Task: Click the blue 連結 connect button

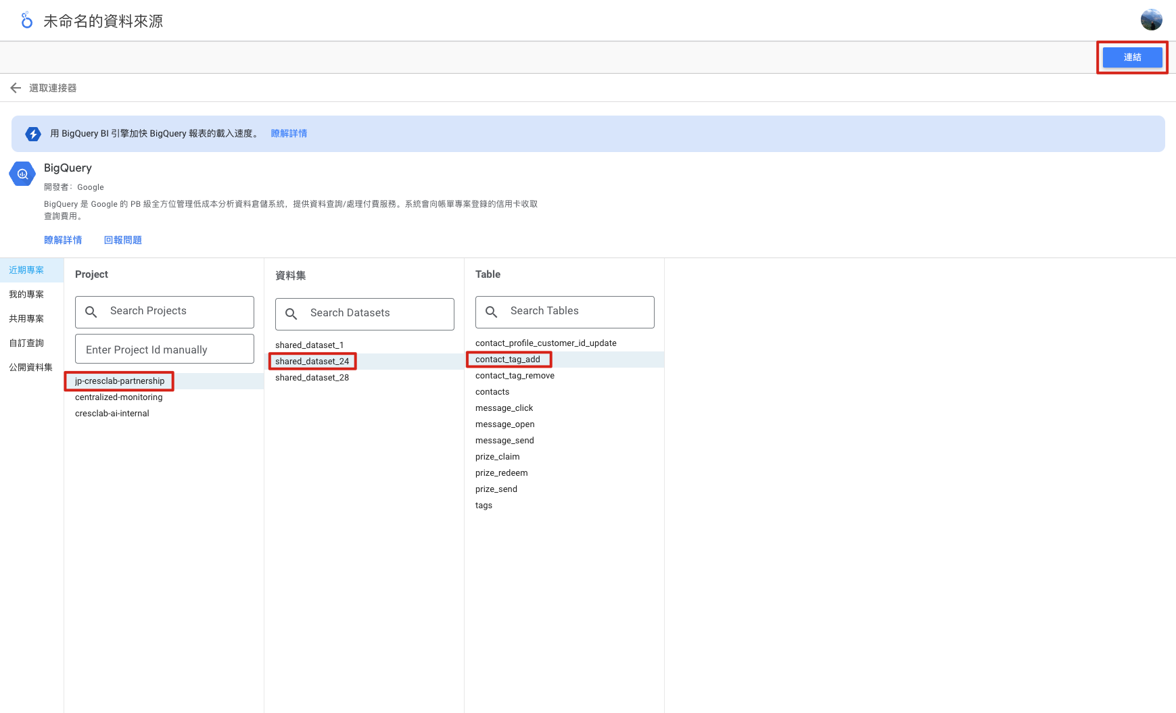Action: 1132,57
